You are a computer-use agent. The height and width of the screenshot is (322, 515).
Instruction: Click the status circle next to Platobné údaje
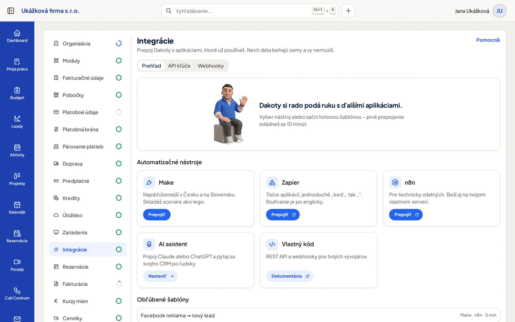(x=119, y=112)
